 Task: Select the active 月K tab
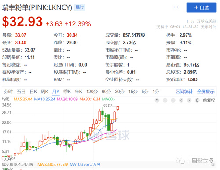[x=56, y=92]
